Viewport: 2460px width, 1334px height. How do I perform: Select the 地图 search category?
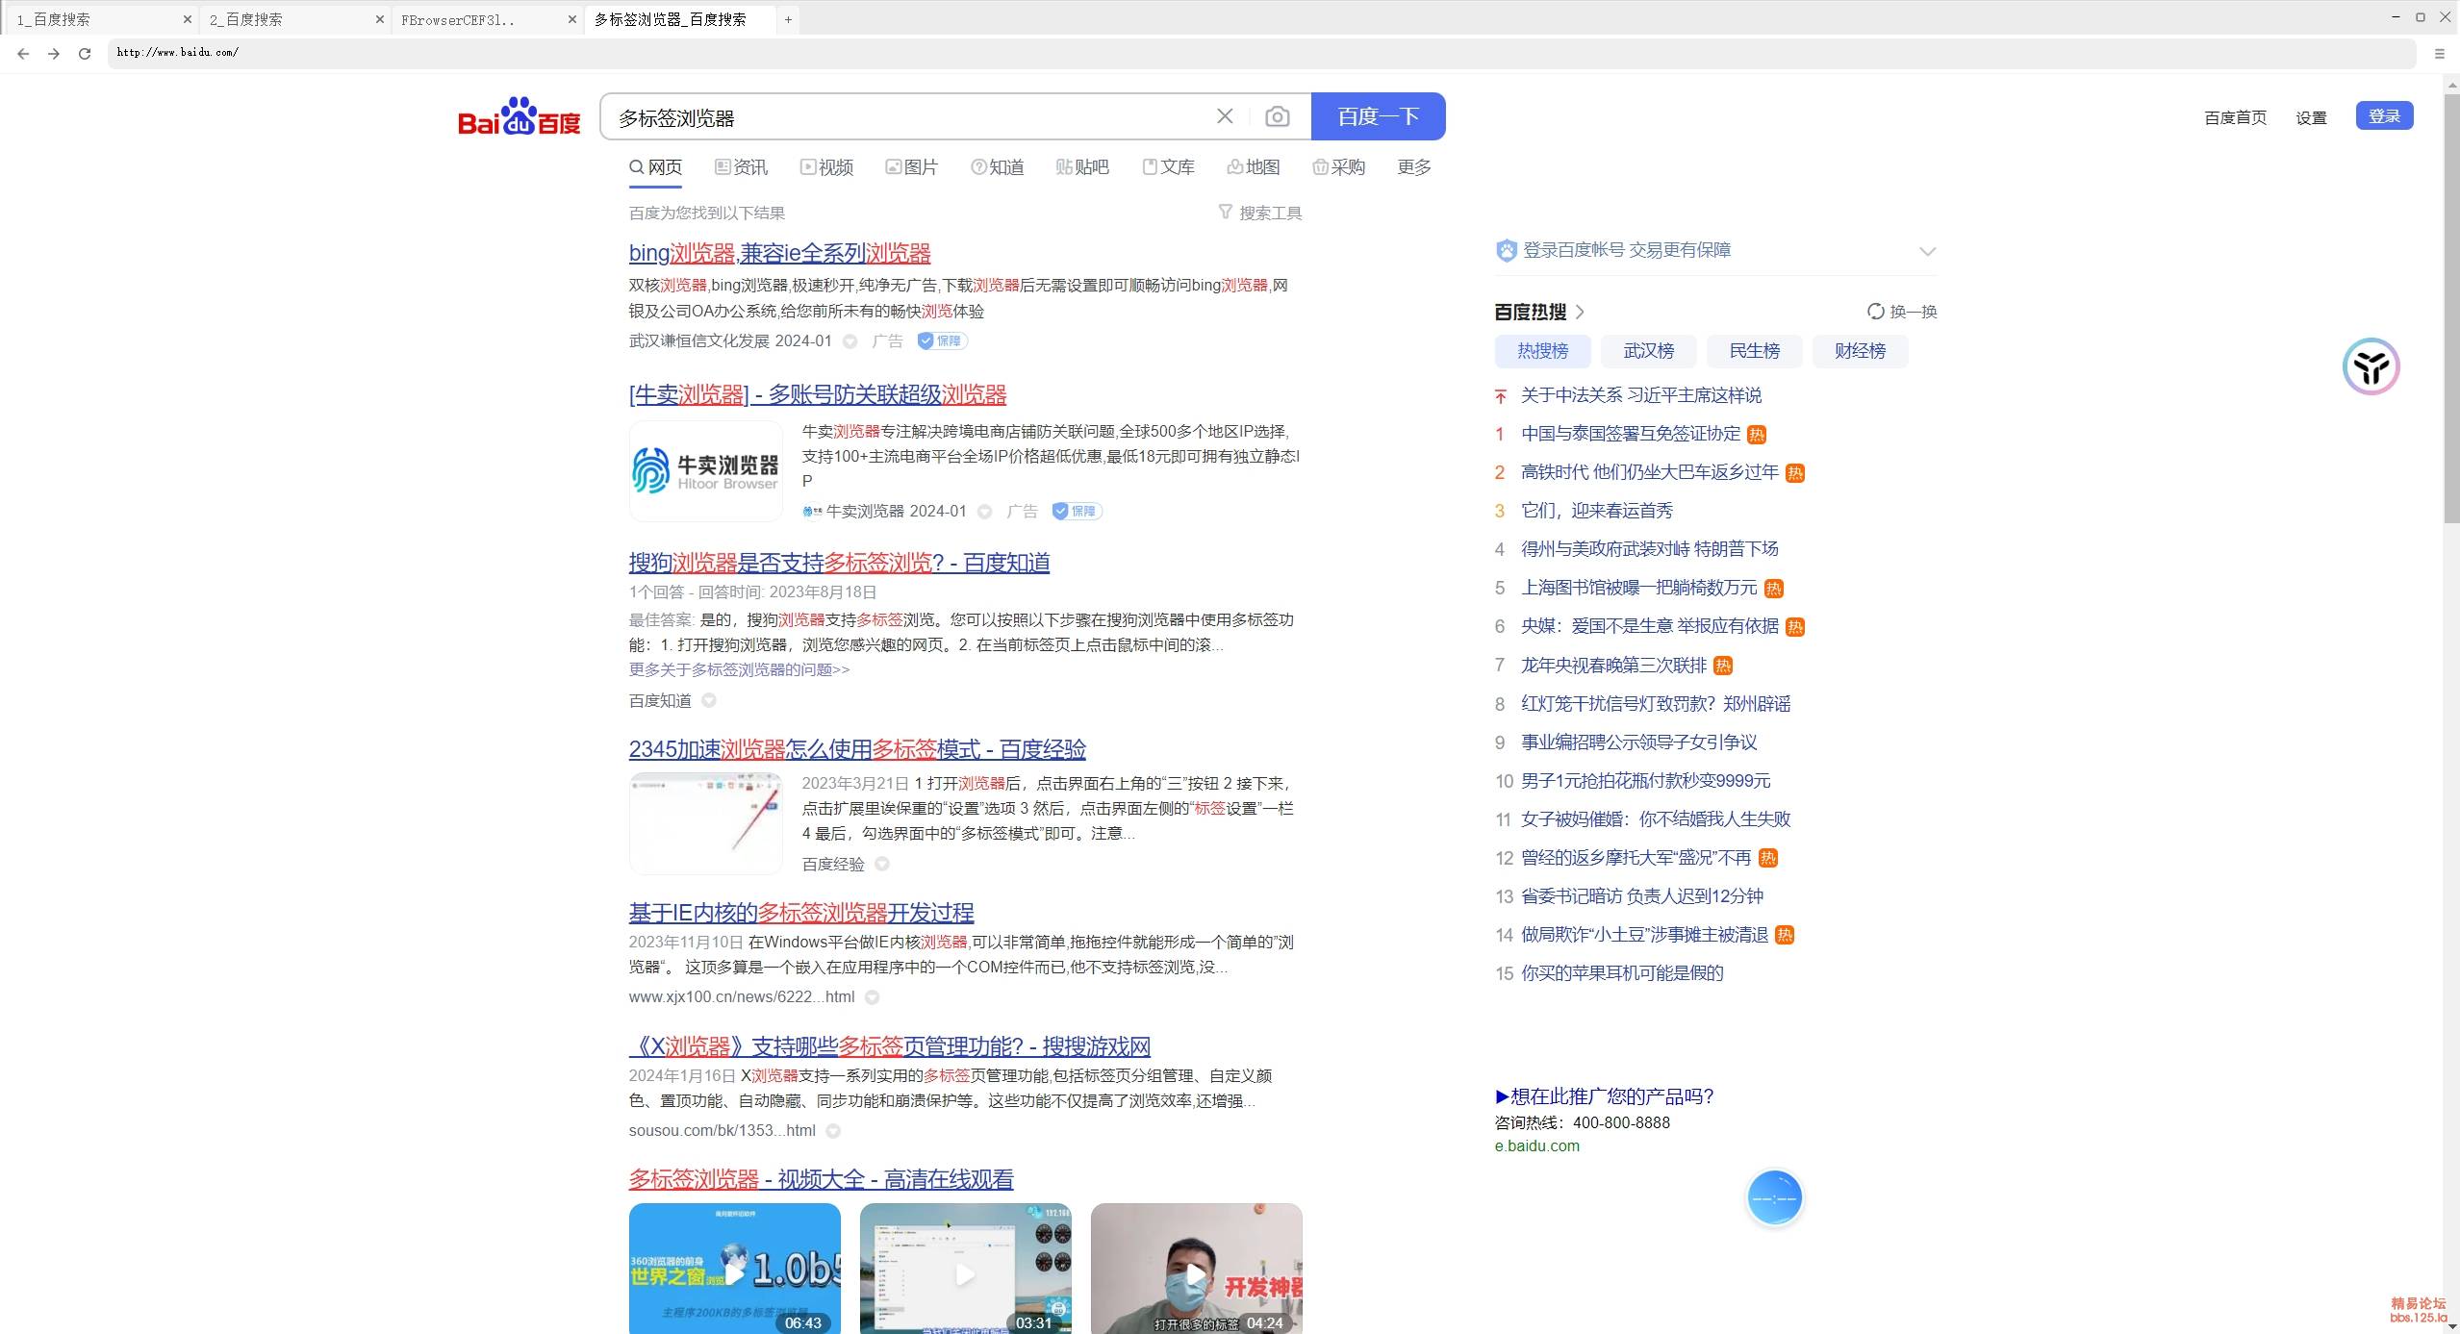[1254, 167]
